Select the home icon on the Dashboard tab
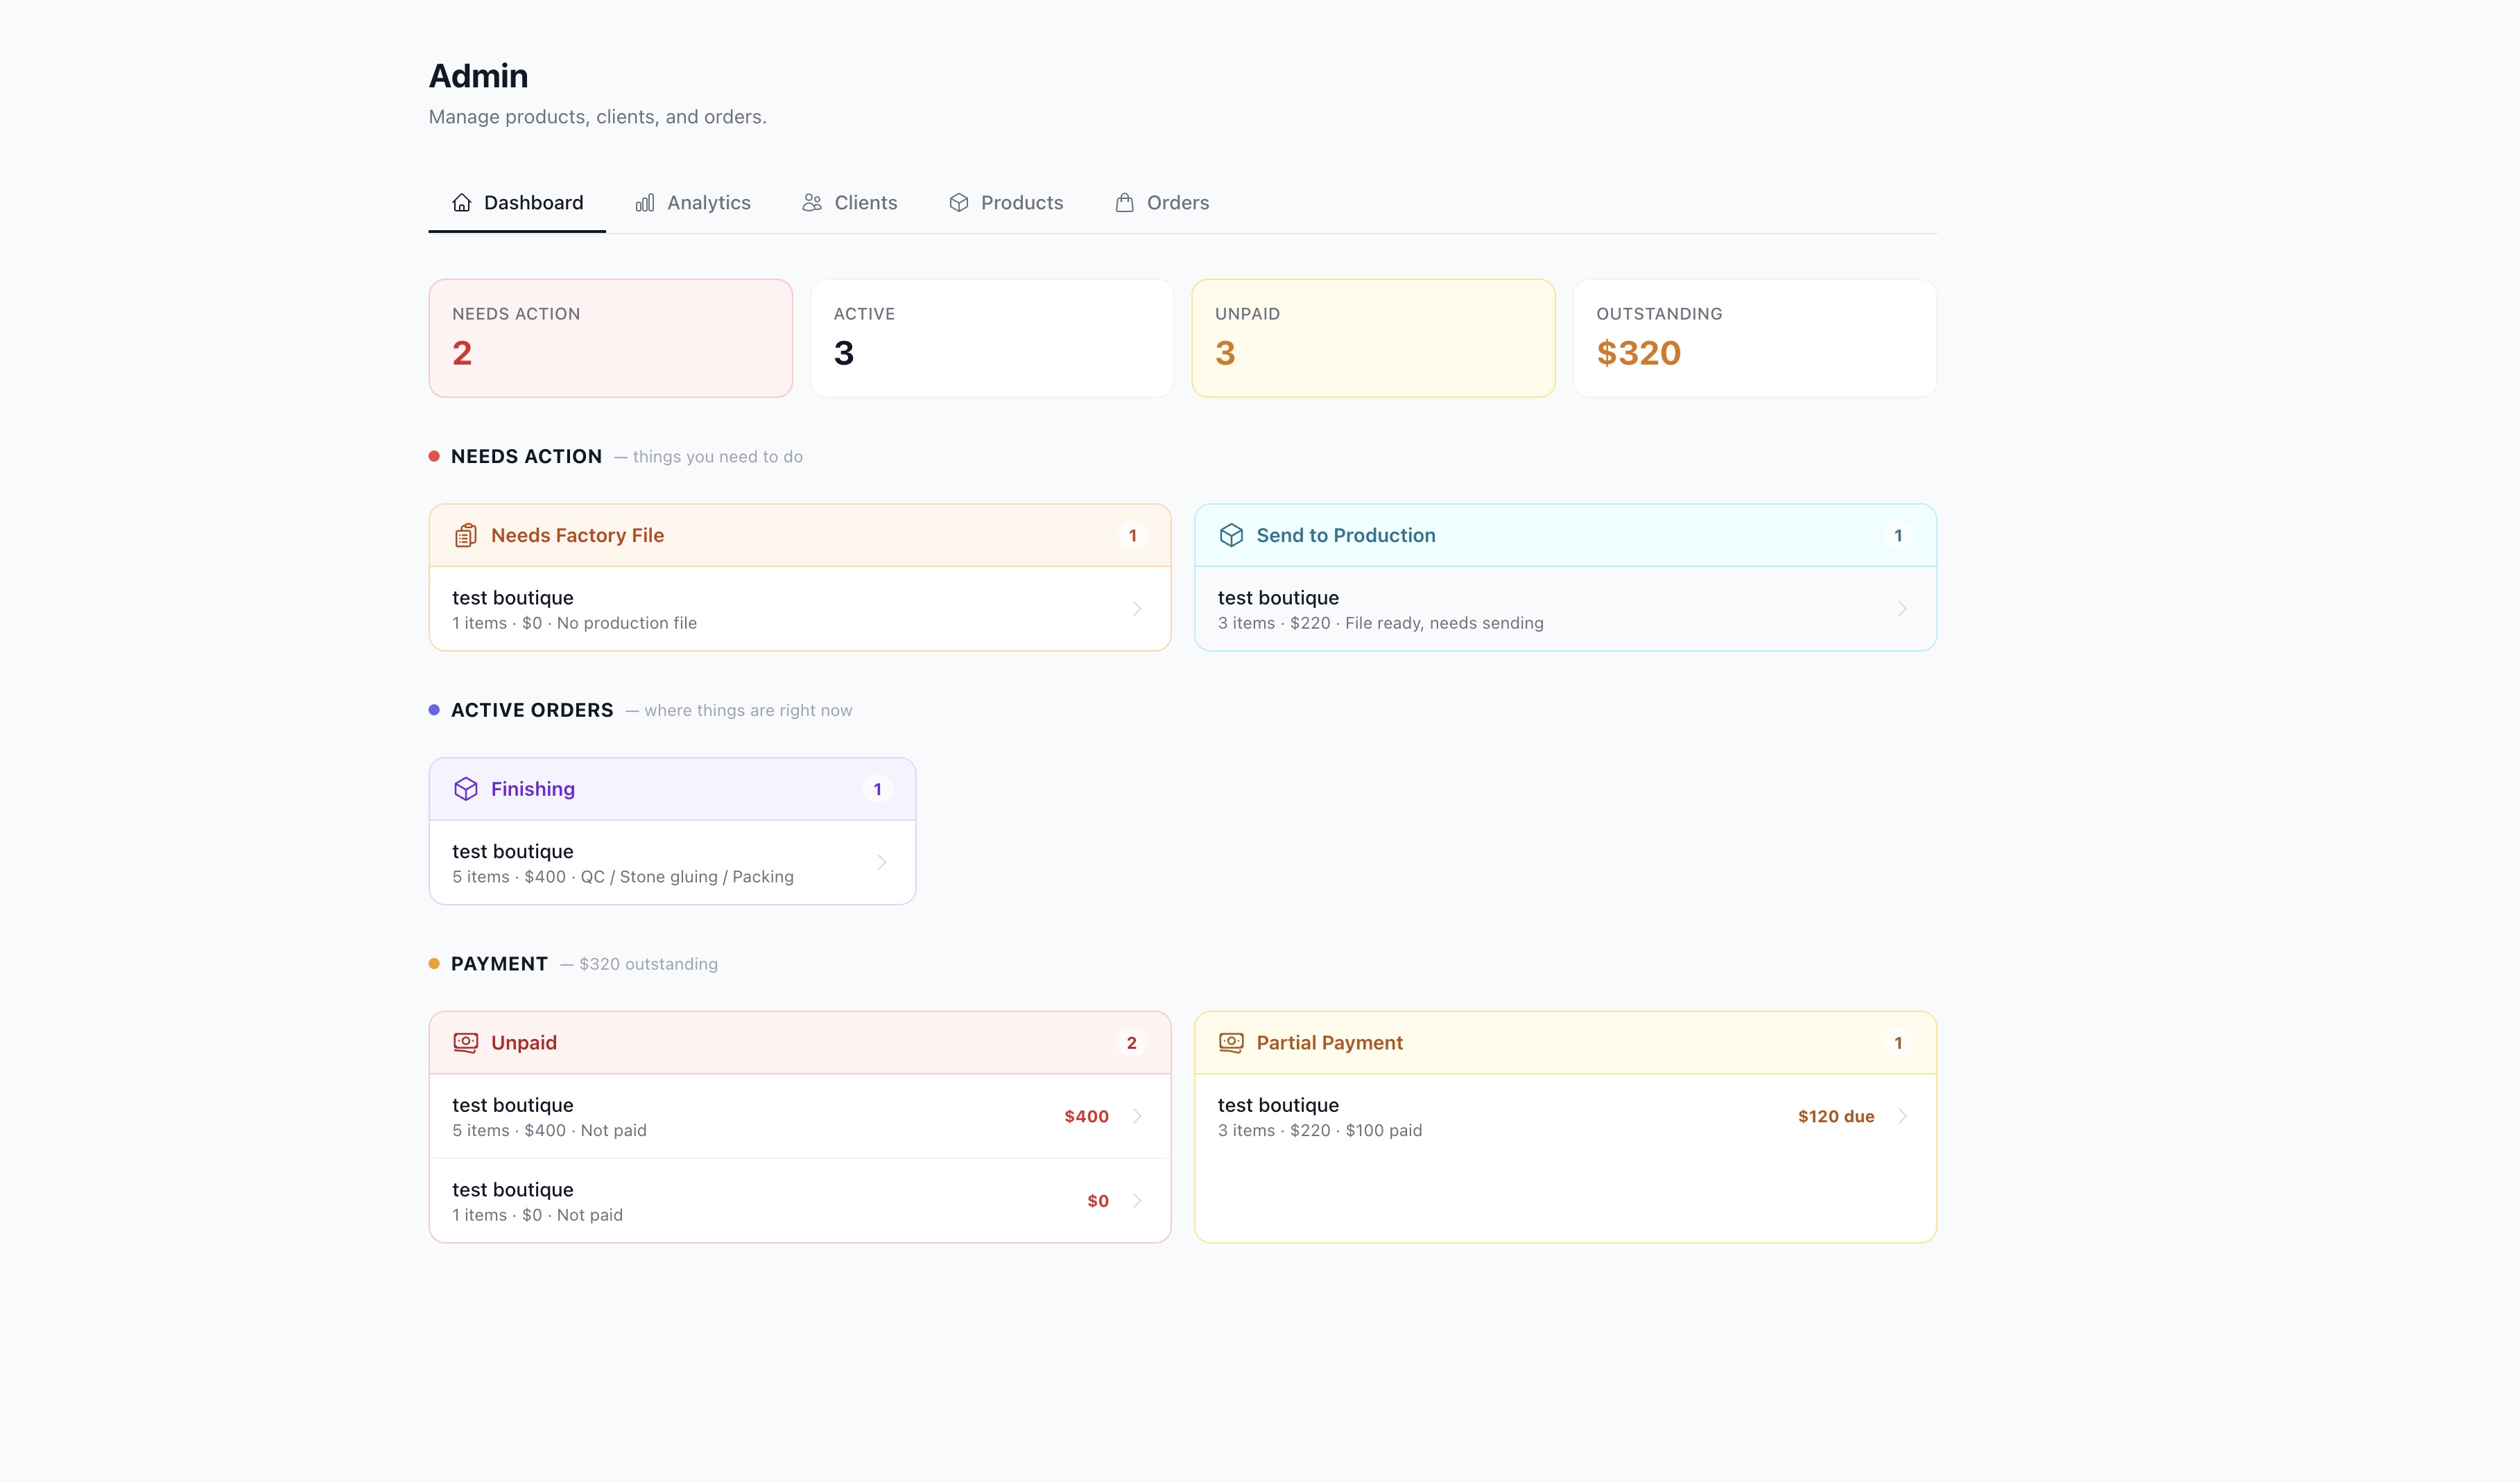The width and height of the screenshot is (2520, 1482). click(461, 202)
